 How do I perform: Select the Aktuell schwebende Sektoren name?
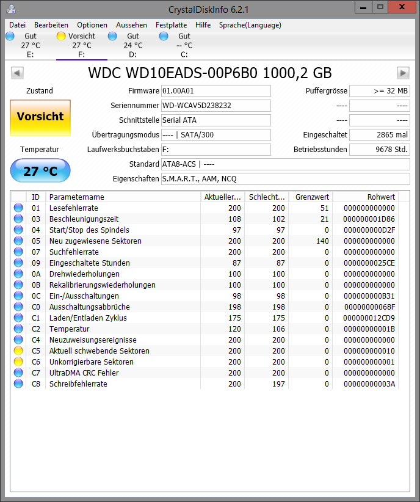pos(100,351)
